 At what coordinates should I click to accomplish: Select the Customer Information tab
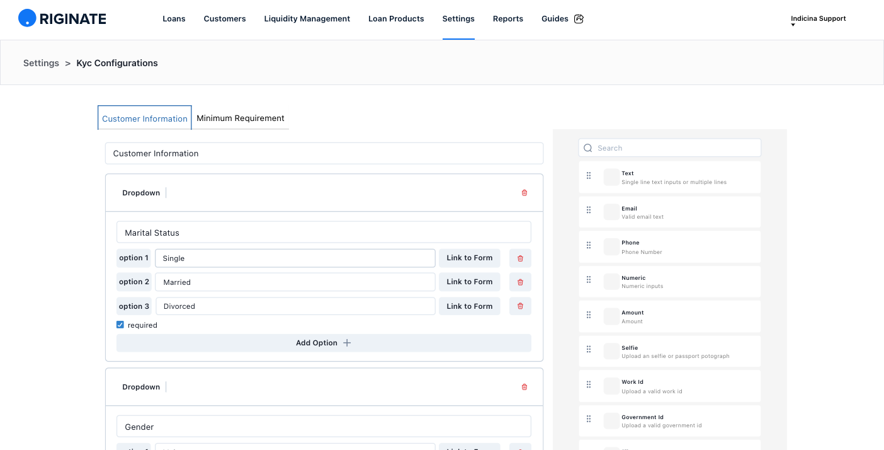pyautogui.click(x=145, y=118)
